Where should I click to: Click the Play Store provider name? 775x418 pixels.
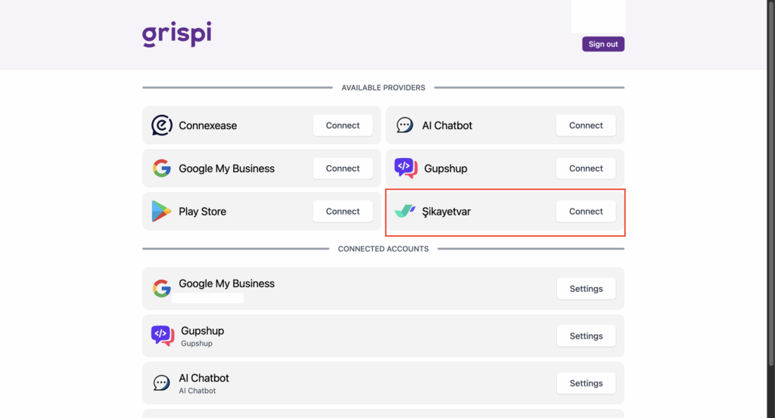[203, 211]
